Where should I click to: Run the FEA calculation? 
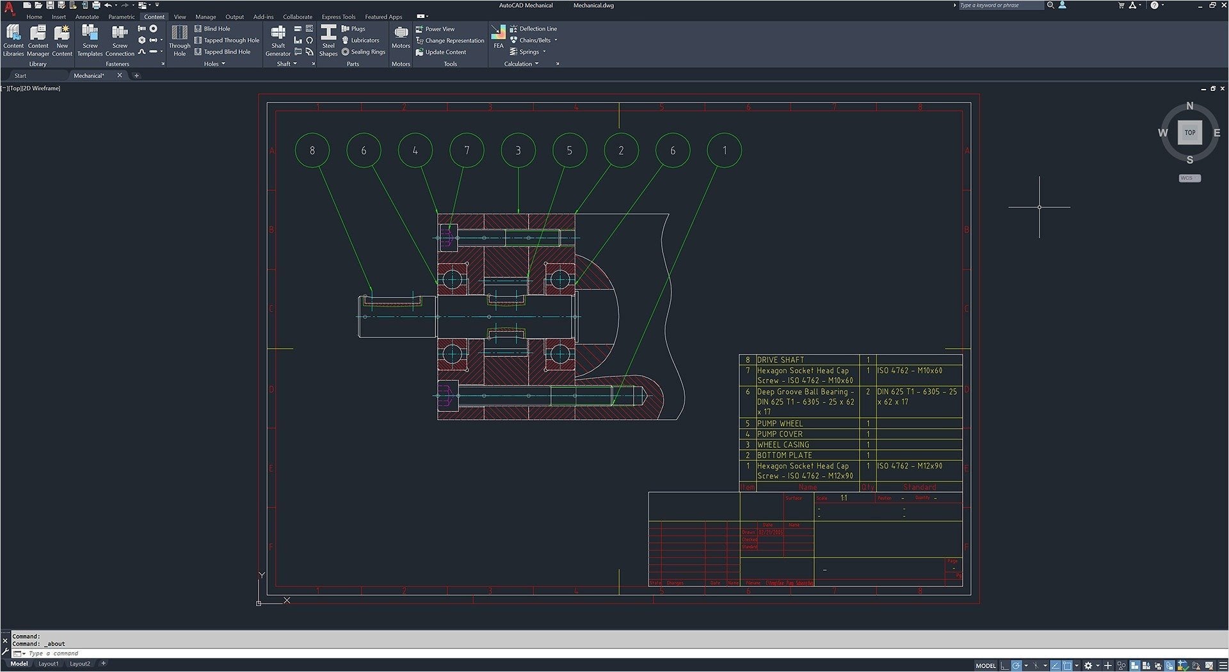click(498, 36)
